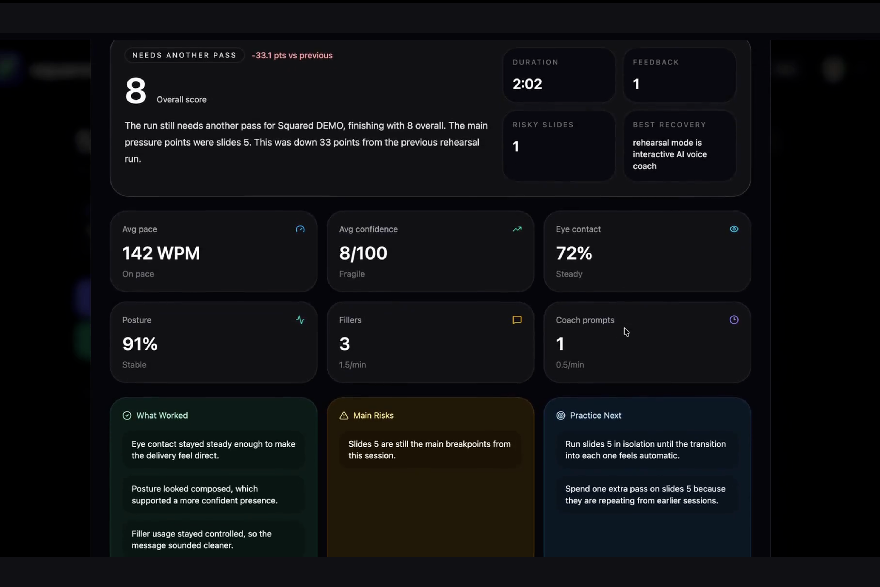Click the Eye contact stayed steady item
This screenshot has height=587, width=880.
tap(213, 450)
